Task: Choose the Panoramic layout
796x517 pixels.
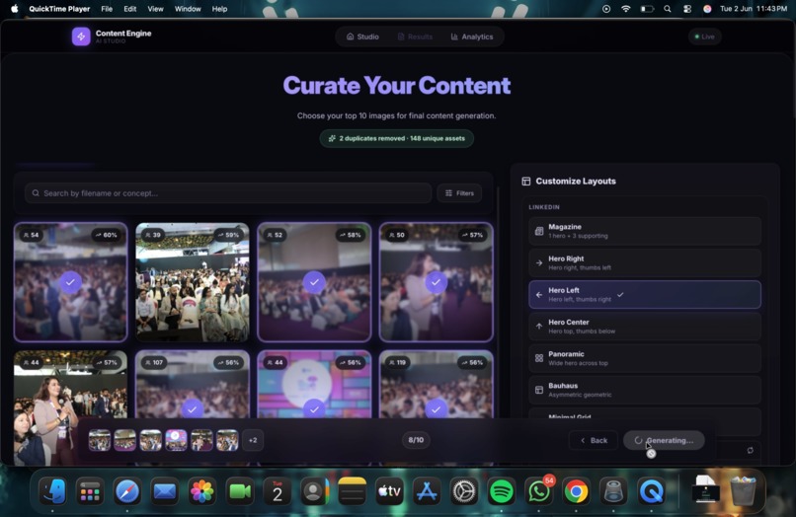Action: (x=645, y=358)
